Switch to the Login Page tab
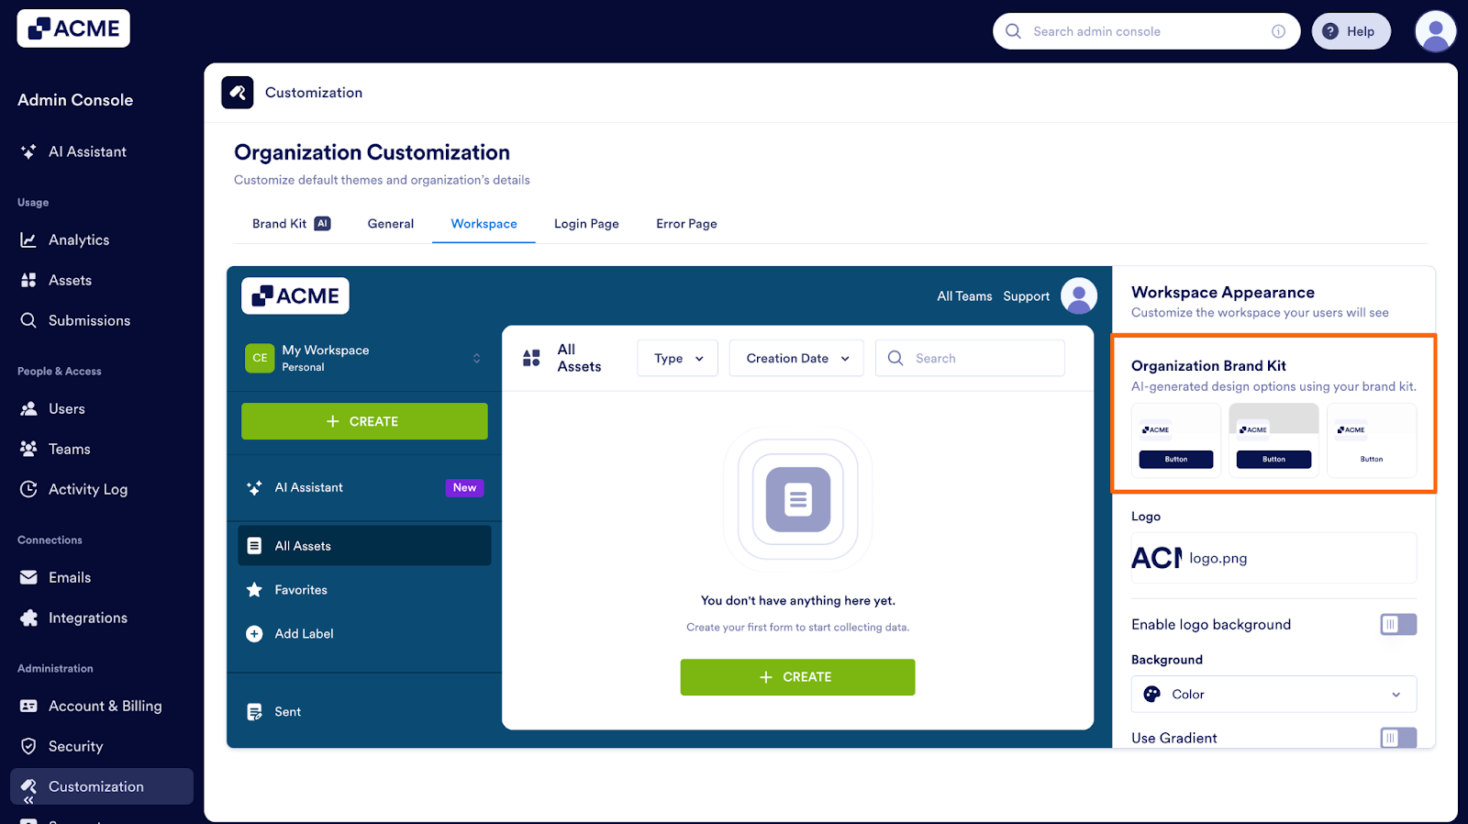 click(x=586, y=224)
